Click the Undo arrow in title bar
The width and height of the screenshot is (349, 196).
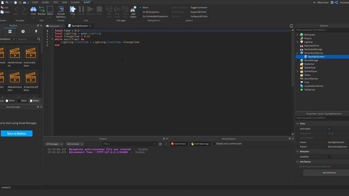[x=7, y=2]
